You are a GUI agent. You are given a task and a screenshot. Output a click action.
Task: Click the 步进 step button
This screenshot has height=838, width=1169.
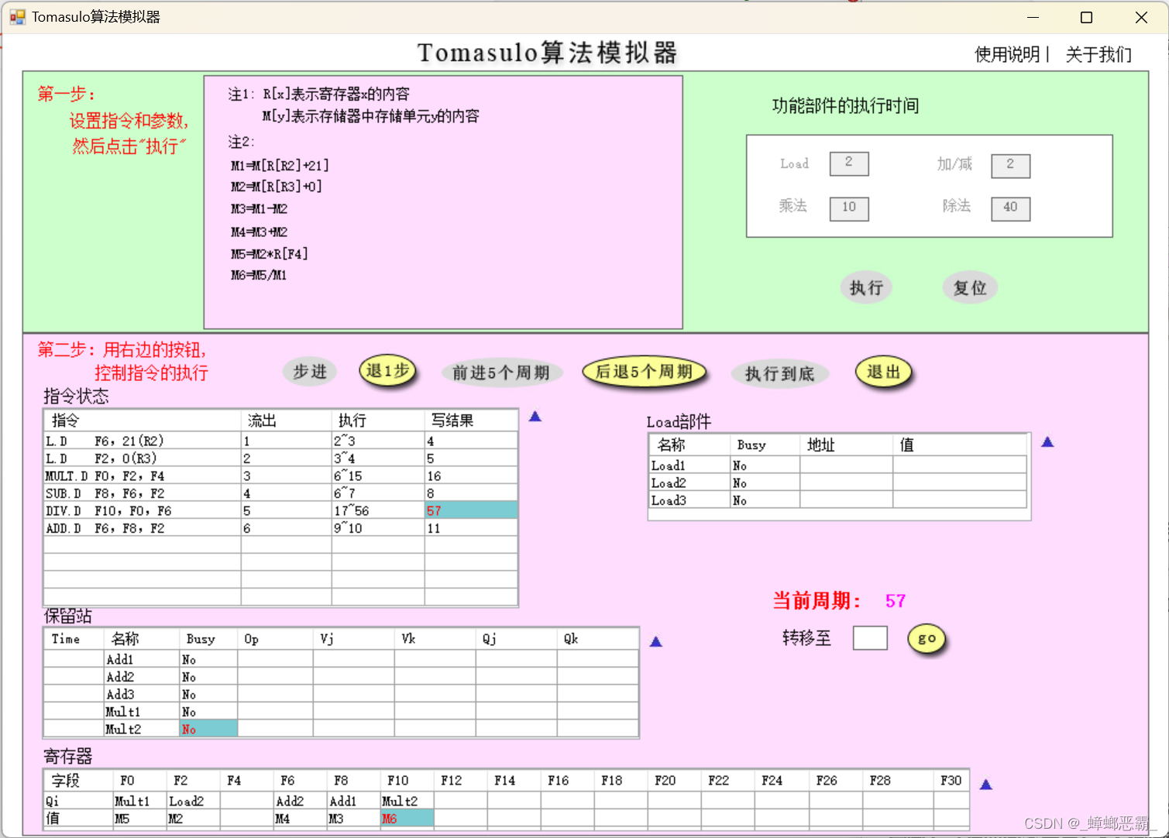[x=310, y=372]
